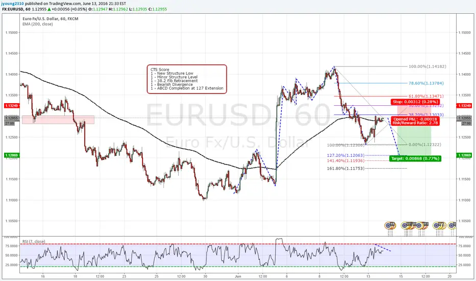
Task: Click the 1.12955 current price tag on right axis
Action: pos(464,118)
